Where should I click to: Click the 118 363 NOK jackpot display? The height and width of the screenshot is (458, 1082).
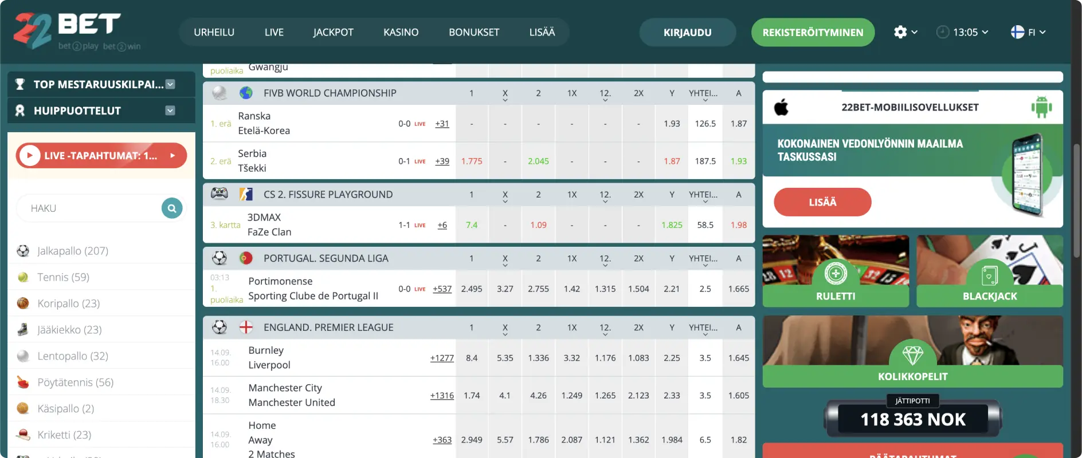(913, 419)
